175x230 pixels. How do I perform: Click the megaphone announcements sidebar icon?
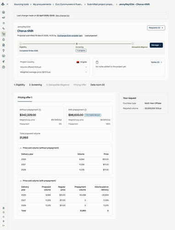pos(4,17)
